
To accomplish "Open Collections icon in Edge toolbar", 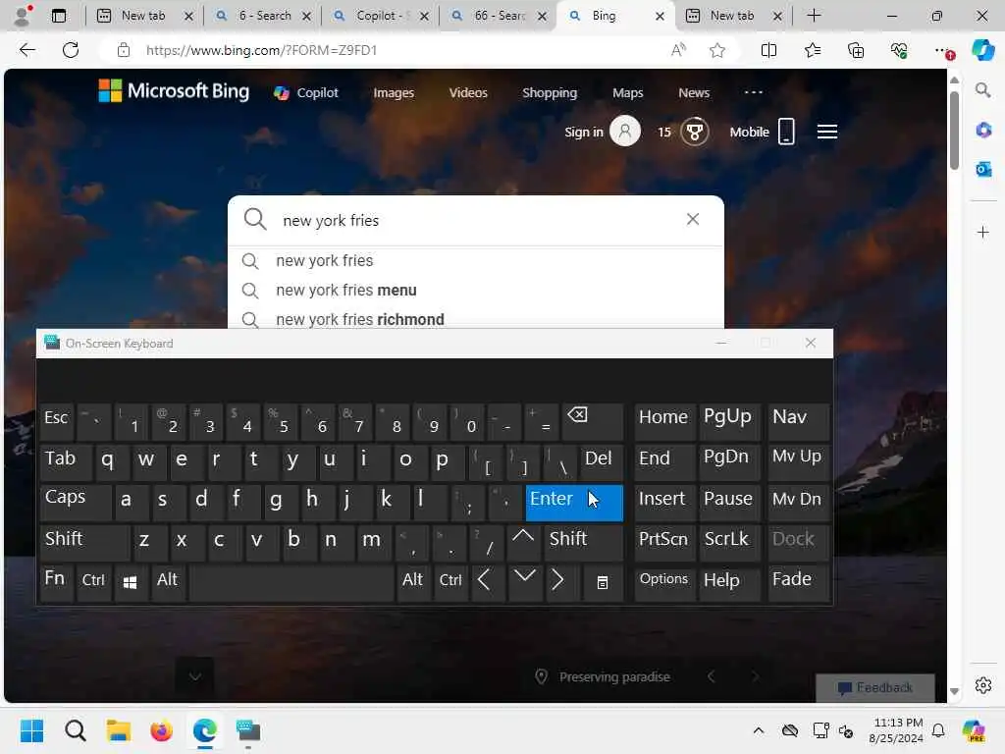I will click(x=856, y=50).
